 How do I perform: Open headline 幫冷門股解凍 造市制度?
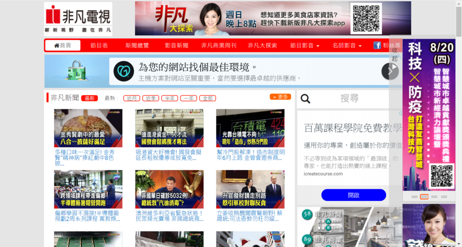pyautogui.click(x=251, y=155)
